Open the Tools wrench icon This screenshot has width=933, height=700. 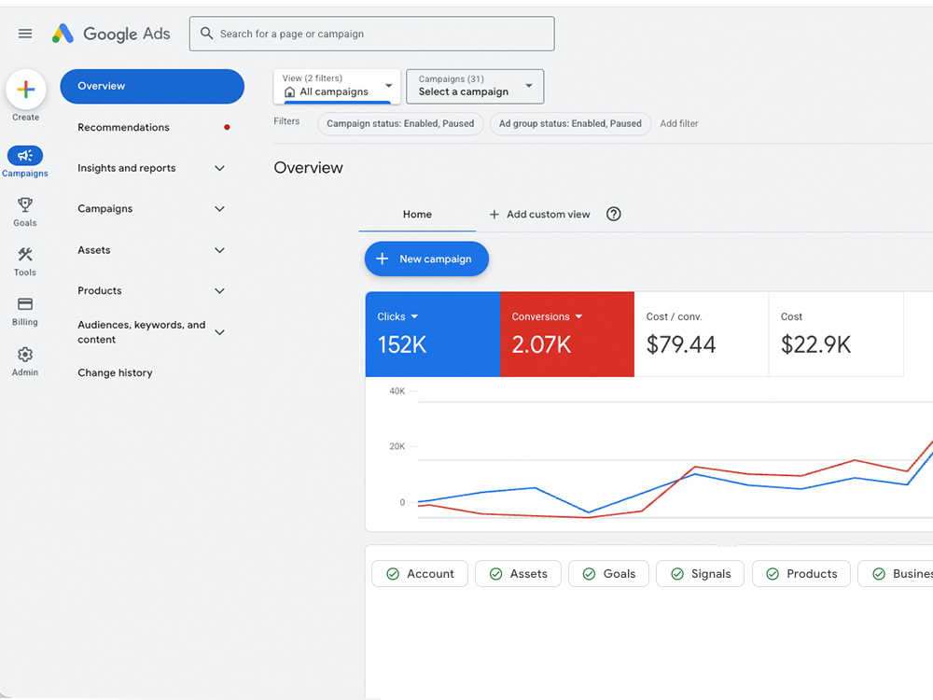click(25, 255)
